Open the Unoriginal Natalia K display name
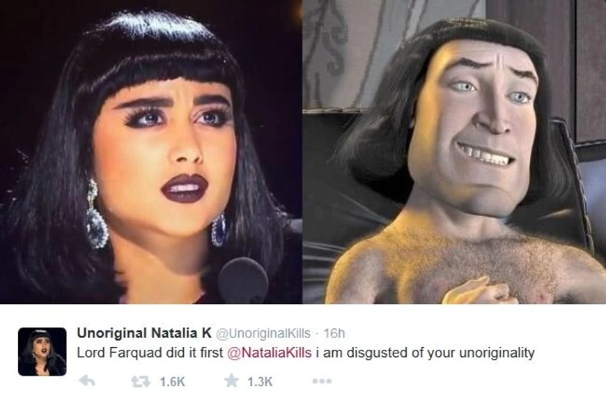Viewport: 606px width, 398px height. (144, 333)
